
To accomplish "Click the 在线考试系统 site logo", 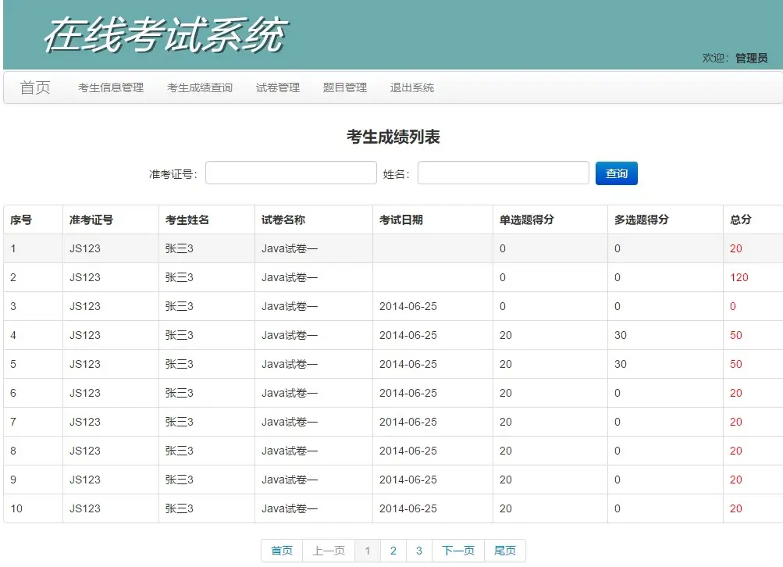I will click(166, 34).
